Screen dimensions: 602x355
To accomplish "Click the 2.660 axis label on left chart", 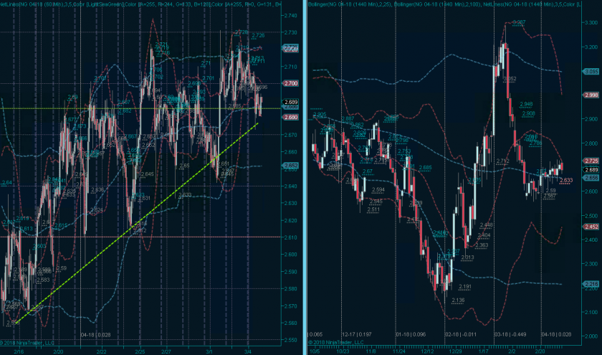I will (x=291, y=152).
